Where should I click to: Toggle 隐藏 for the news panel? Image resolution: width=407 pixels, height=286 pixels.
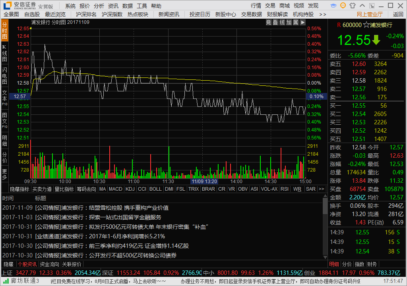pos(9,264)
